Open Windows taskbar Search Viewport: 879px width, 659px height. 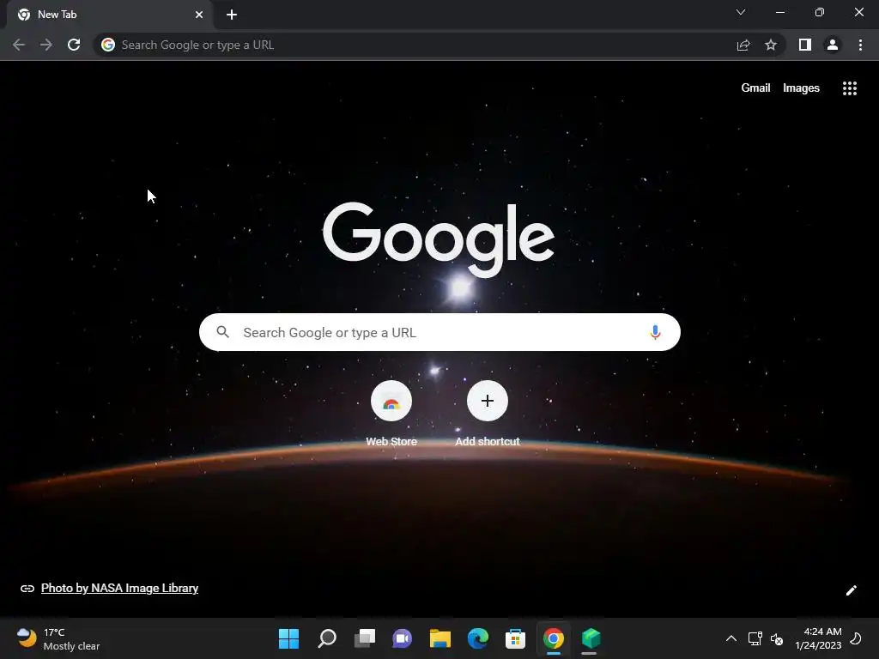[x=327, y=638]
